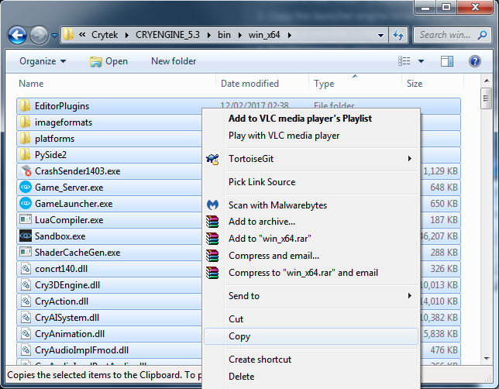Choose Cut from context menu
Image resolution: width=499 pixels, height=389 pixels.
click(x=311, y=319)
